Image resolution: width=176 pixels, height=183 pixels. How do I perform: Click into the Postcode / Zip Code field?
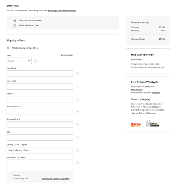click(40, 163)
